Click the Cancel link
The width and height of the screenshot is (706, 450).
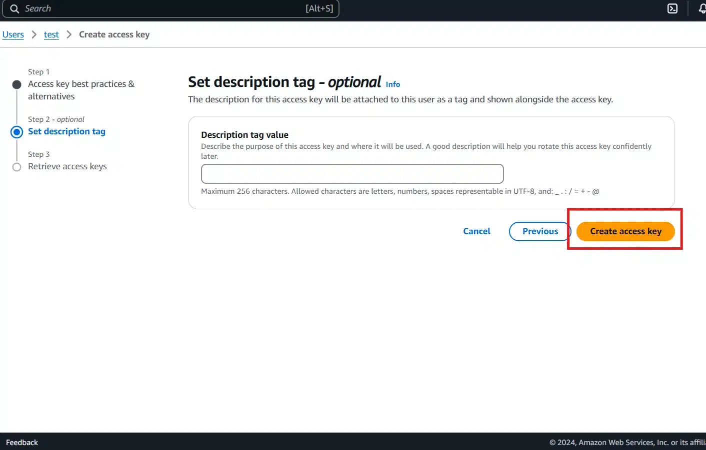tap(476, 231)
